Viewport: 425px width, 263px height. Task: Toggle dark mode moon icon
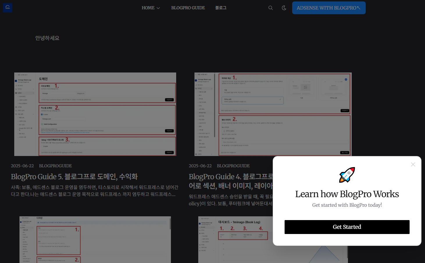(284, 8)
